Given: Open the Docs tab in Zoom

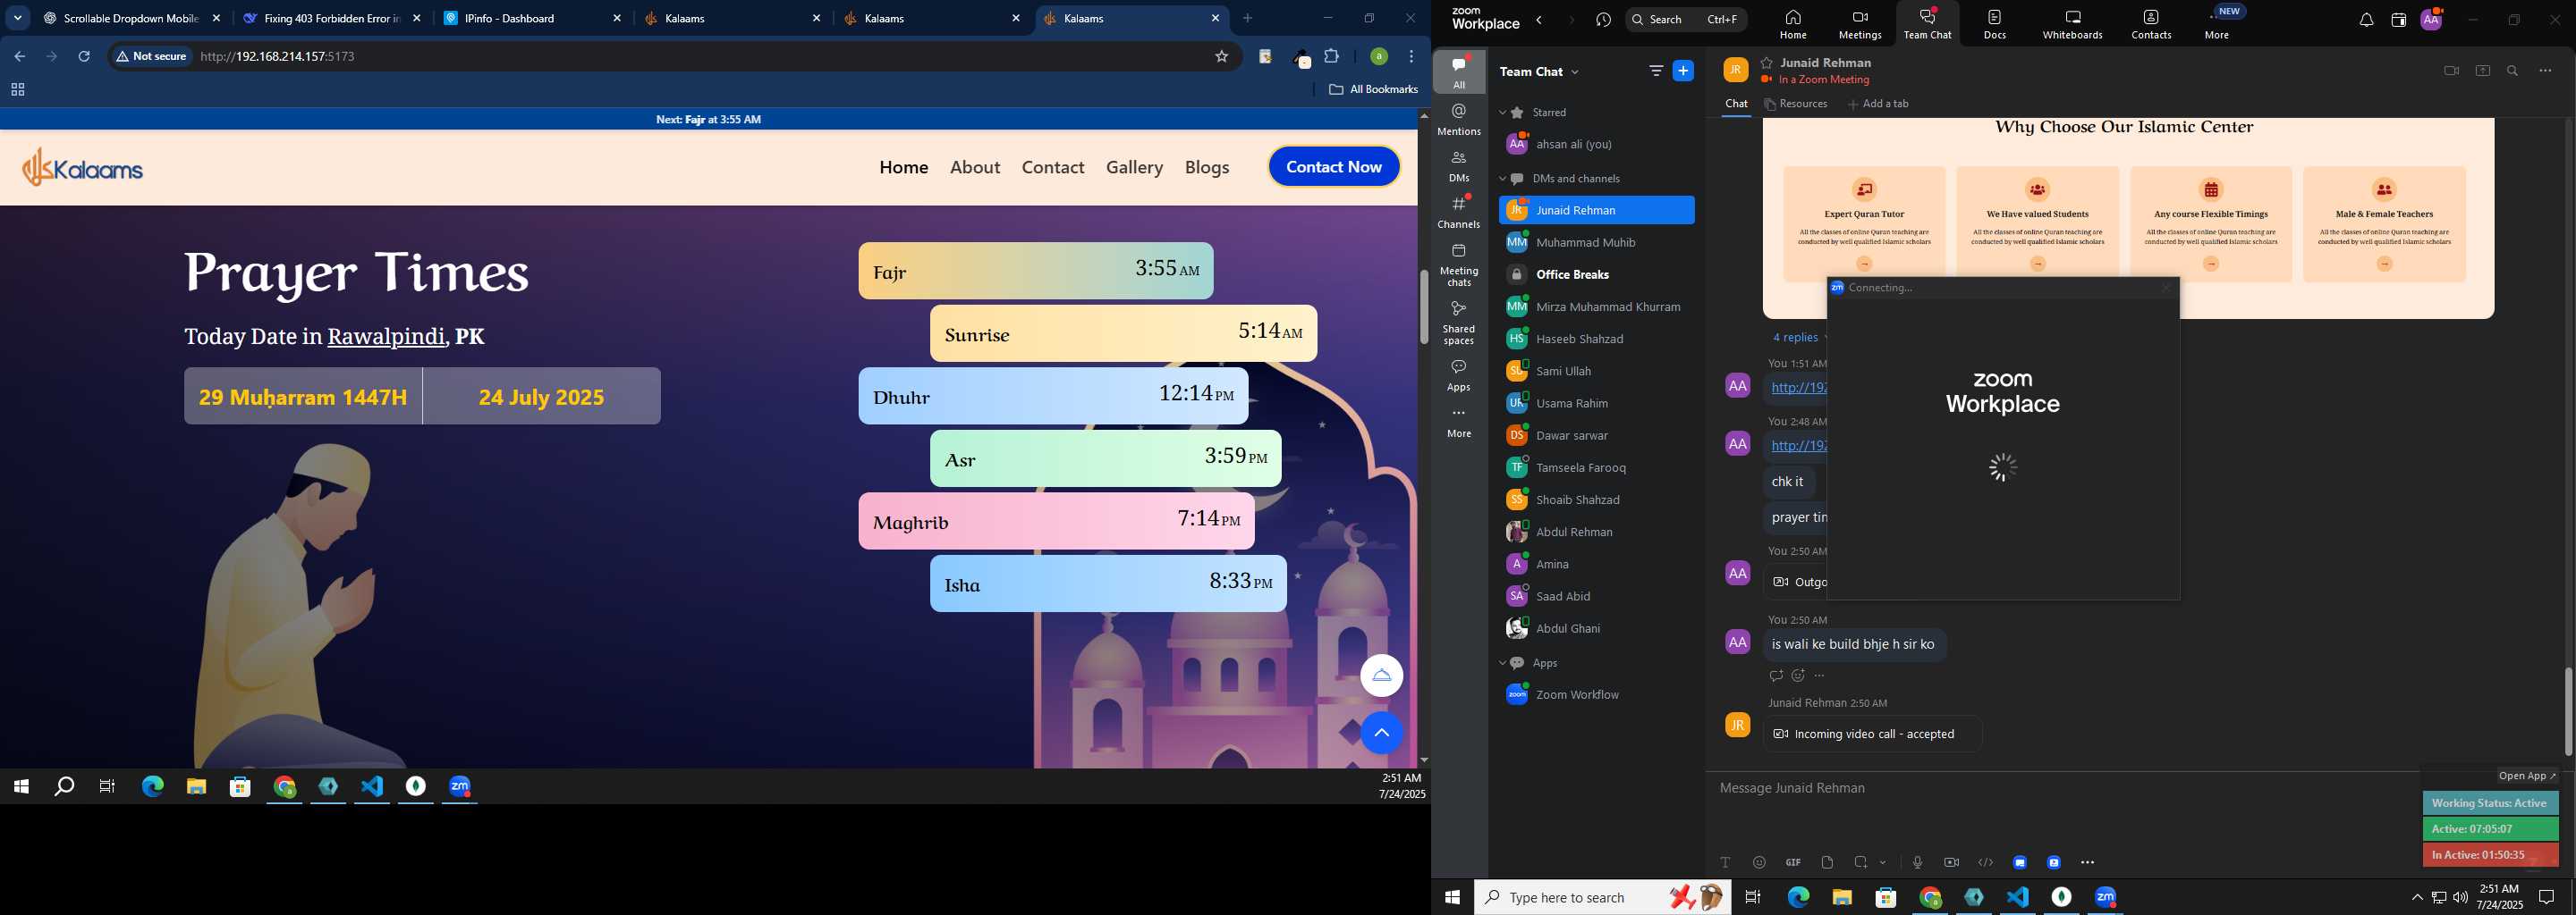Looking at the screenshot, I should [x=1994, y=24].
